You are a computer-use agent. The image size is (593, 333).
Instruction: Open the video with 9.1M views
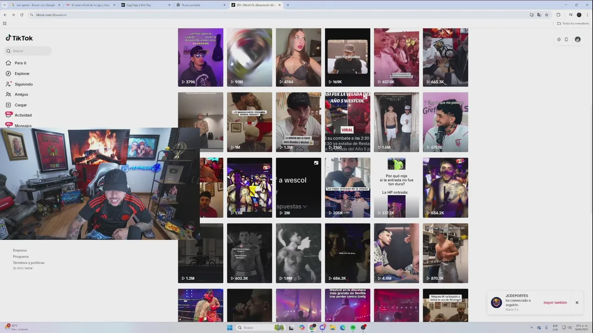coord(250,57)
